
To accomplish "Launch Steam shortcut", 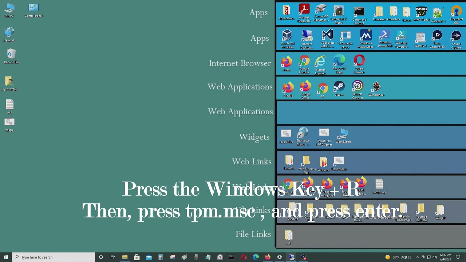I will tap(339, 89).
